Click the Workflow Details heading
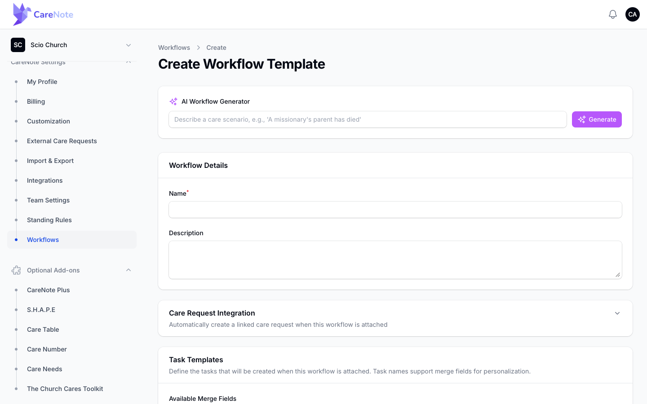 [x=198, y=165]
